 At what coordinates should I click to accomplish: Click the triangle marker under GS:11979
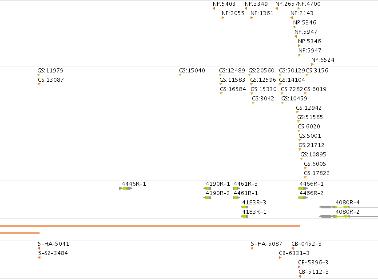tap(39, 75)
